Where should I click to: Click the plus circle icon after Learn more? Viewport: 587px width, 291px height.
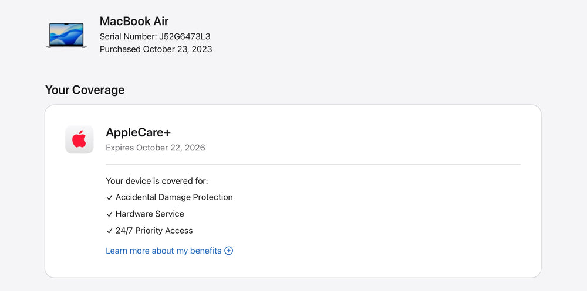pyautogui.click(x=229, y=251)
